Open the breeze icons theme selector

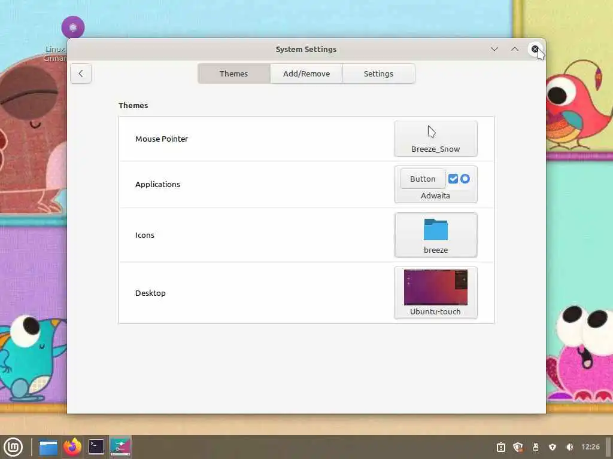click(436, 235)
